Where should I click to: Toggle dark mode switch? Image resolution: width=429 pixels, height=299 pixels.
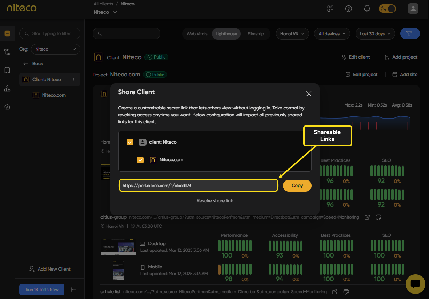[387, 9]
